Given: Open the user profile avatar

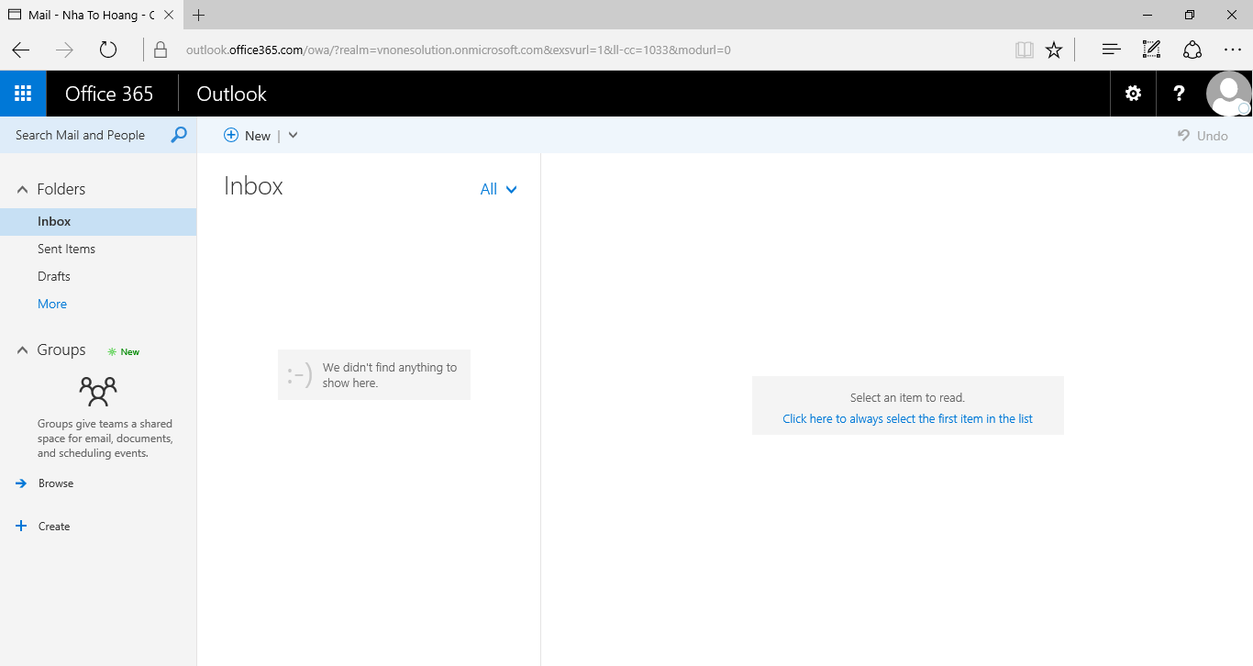Looking at the screenshot, I should (1228, 94).
